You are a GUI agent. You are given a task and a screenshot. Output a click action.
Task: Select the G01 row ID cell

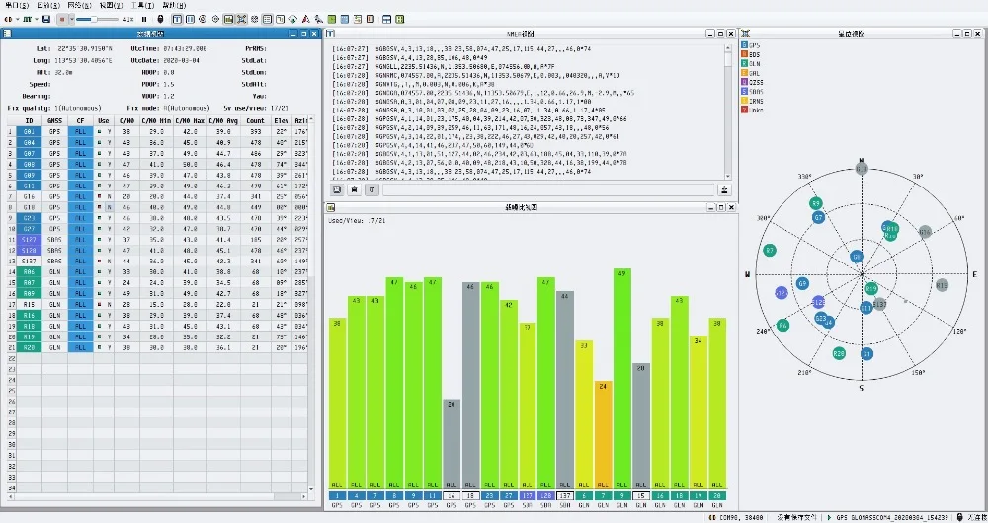29,131
